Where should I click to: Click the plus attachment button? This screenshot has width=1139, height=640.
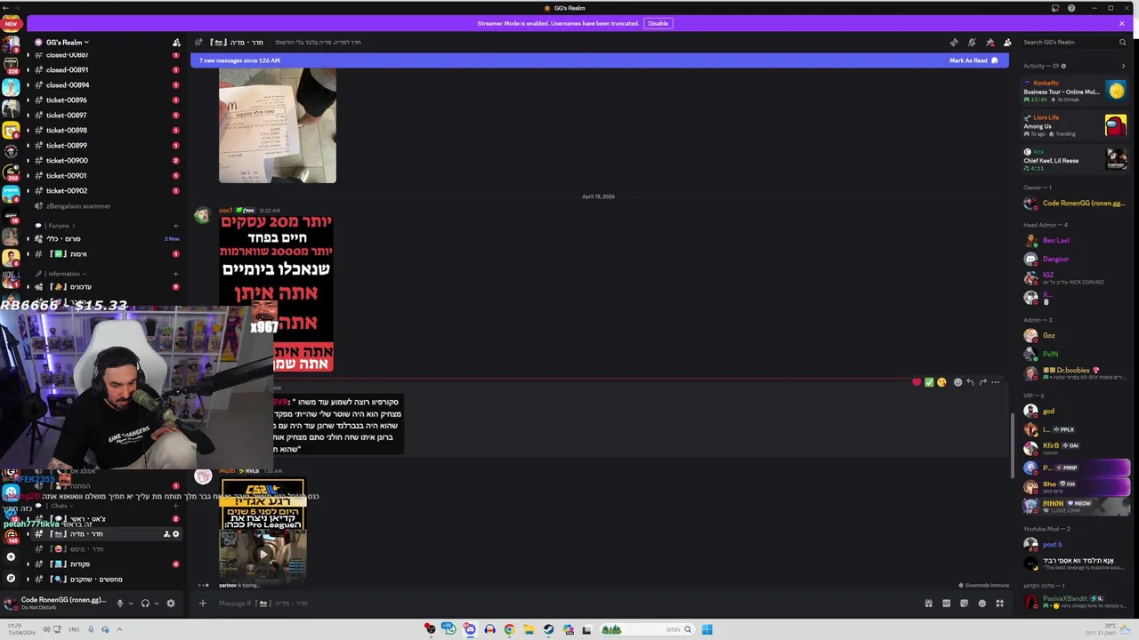202,604
